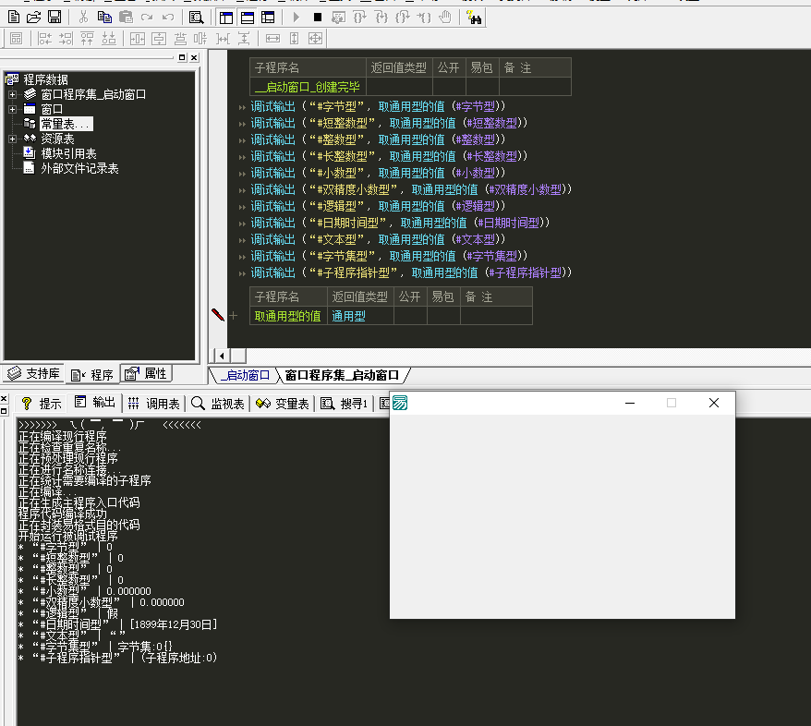This screenshot has width=811, height=726.
Task: Click the Align Bottom edges icon
Action: click(109, 38)
